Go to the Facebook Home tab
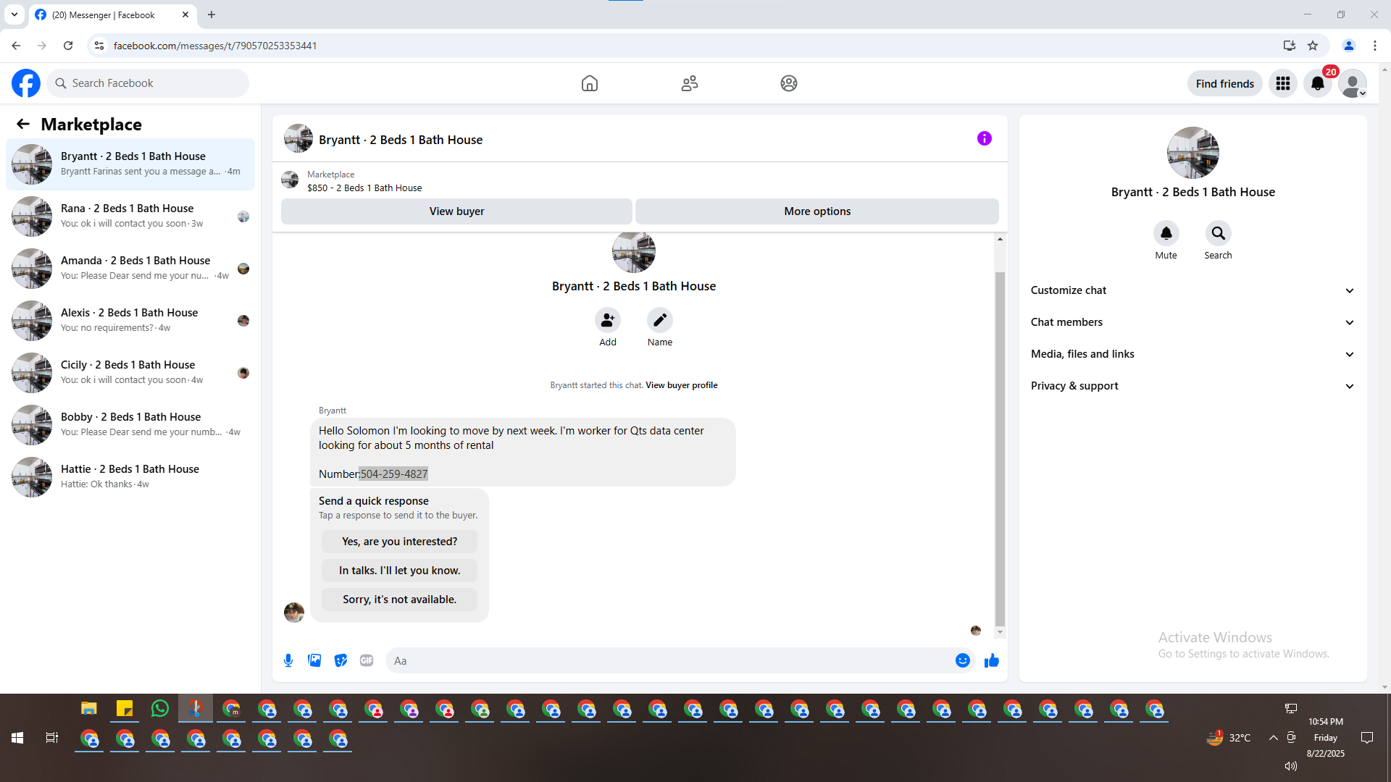Screen dimensions: 1391x782 pyautogui.click(x=590, y=83)
